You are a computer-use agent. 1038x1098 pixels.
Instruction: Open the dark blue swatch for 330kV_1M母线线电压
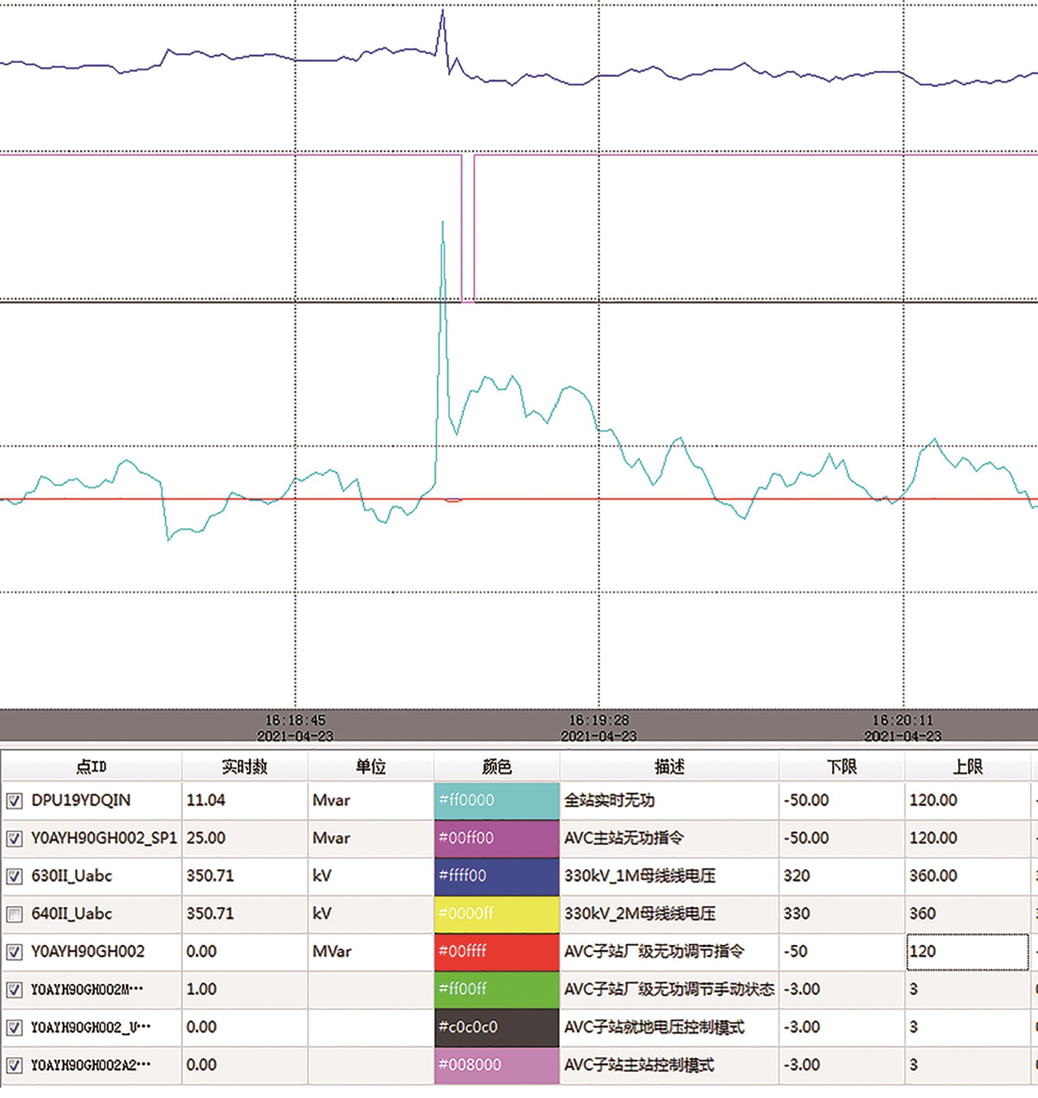click(496, 876)
